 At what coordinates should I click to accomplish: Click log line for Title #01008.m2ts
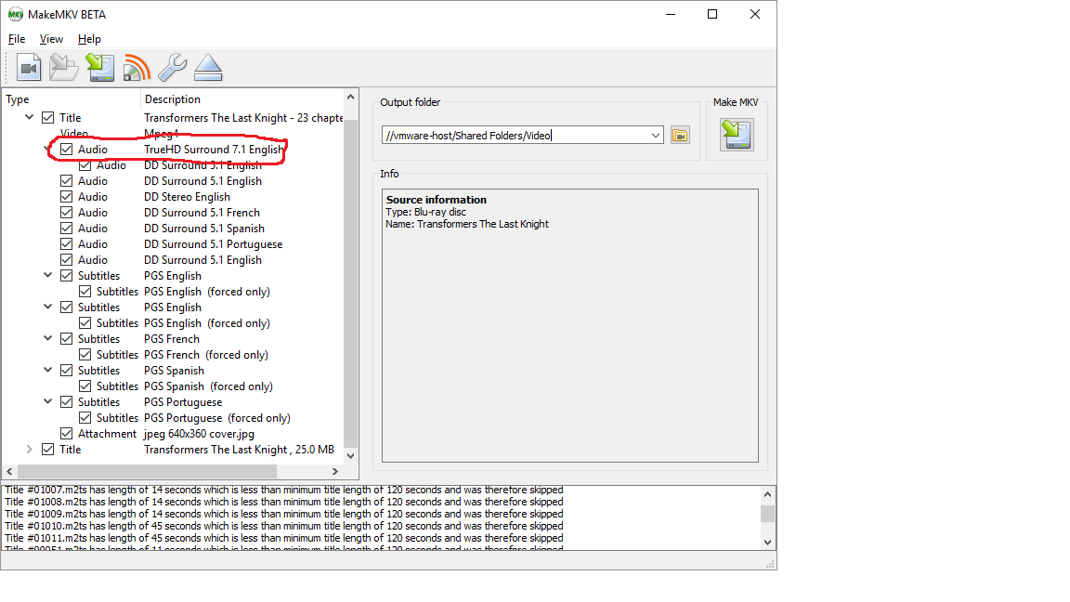pos(284,502)
